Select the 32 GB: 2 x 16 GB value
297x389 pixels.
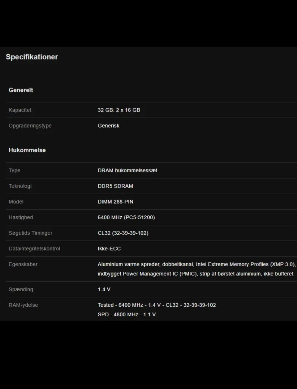119,110
